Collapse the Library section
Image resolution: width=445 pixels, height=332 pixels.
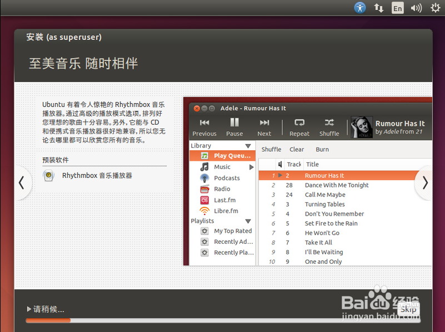click(x=247, y=145)
